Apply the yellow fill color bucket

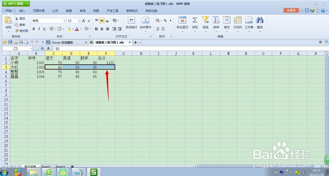click(x=69, y=29)
